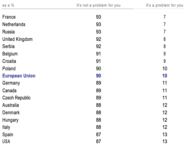The height and width of the screenshot is (148, 184).
Task: Click the Belgium country name
Action: (x=10, y=54)
